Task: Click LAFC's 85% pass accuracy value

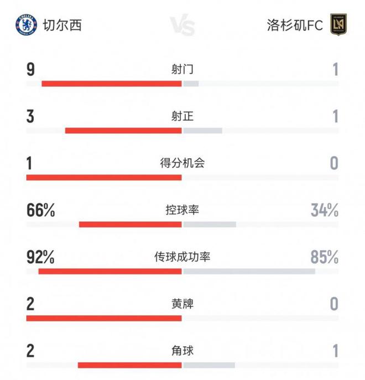Action: 324,257
